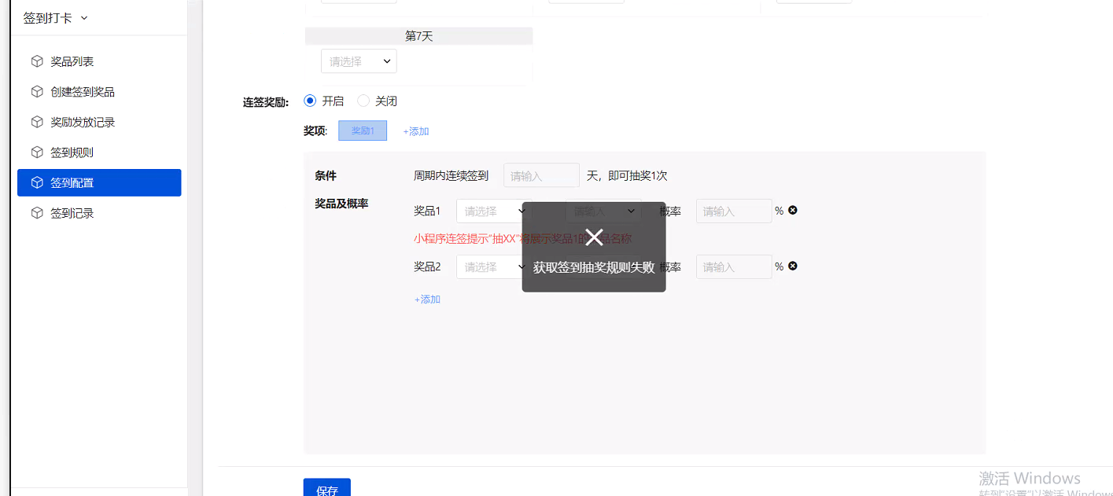Focus 奖品1 概率 input field
1113x496 pixels.
[x=734, y=211]
